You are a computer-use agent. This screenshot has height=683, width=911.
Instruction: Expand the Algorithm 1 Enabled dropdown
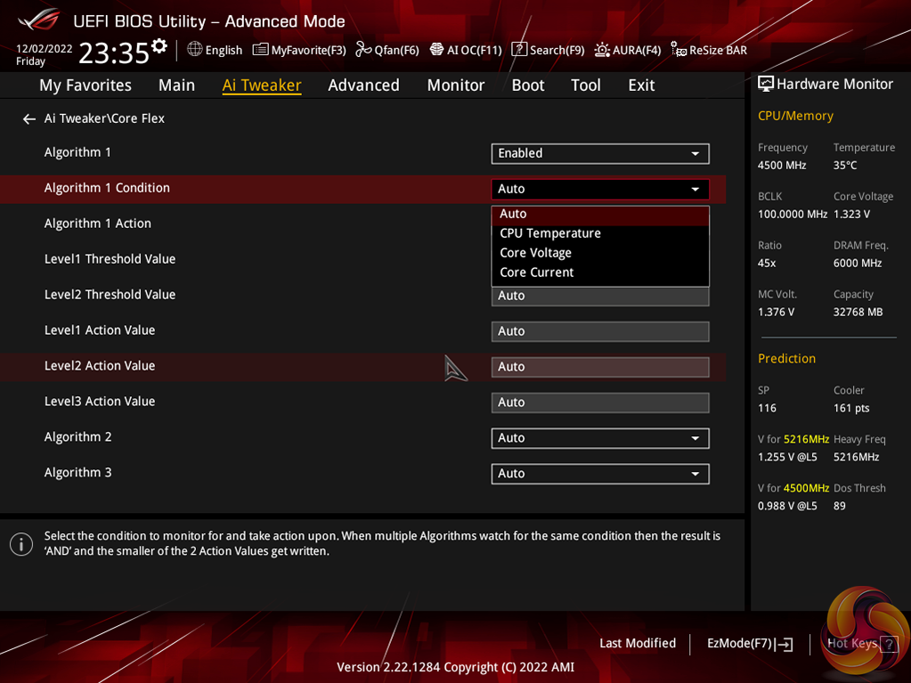[x=599, y=153]
